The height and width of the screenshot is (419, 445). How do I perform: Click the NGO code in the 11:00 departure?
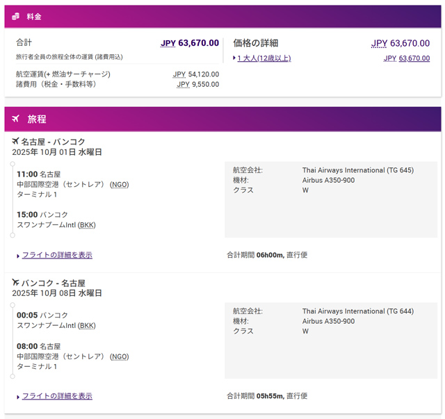(120, 185)
